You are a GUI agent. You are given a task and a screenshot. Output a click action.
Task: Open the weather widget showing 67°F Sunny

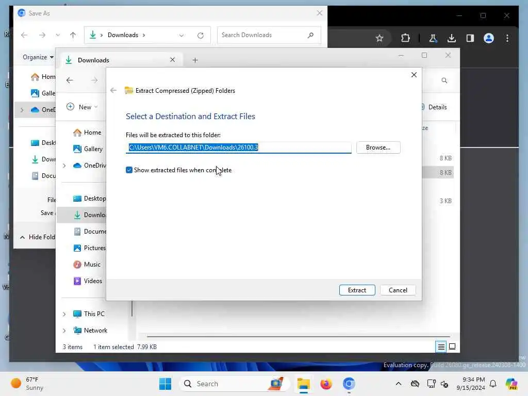click(x=27, y=384)
